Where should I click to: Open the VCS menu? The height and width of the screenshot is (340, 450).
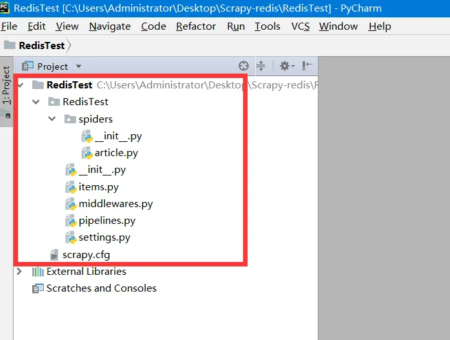pos(300,26)
